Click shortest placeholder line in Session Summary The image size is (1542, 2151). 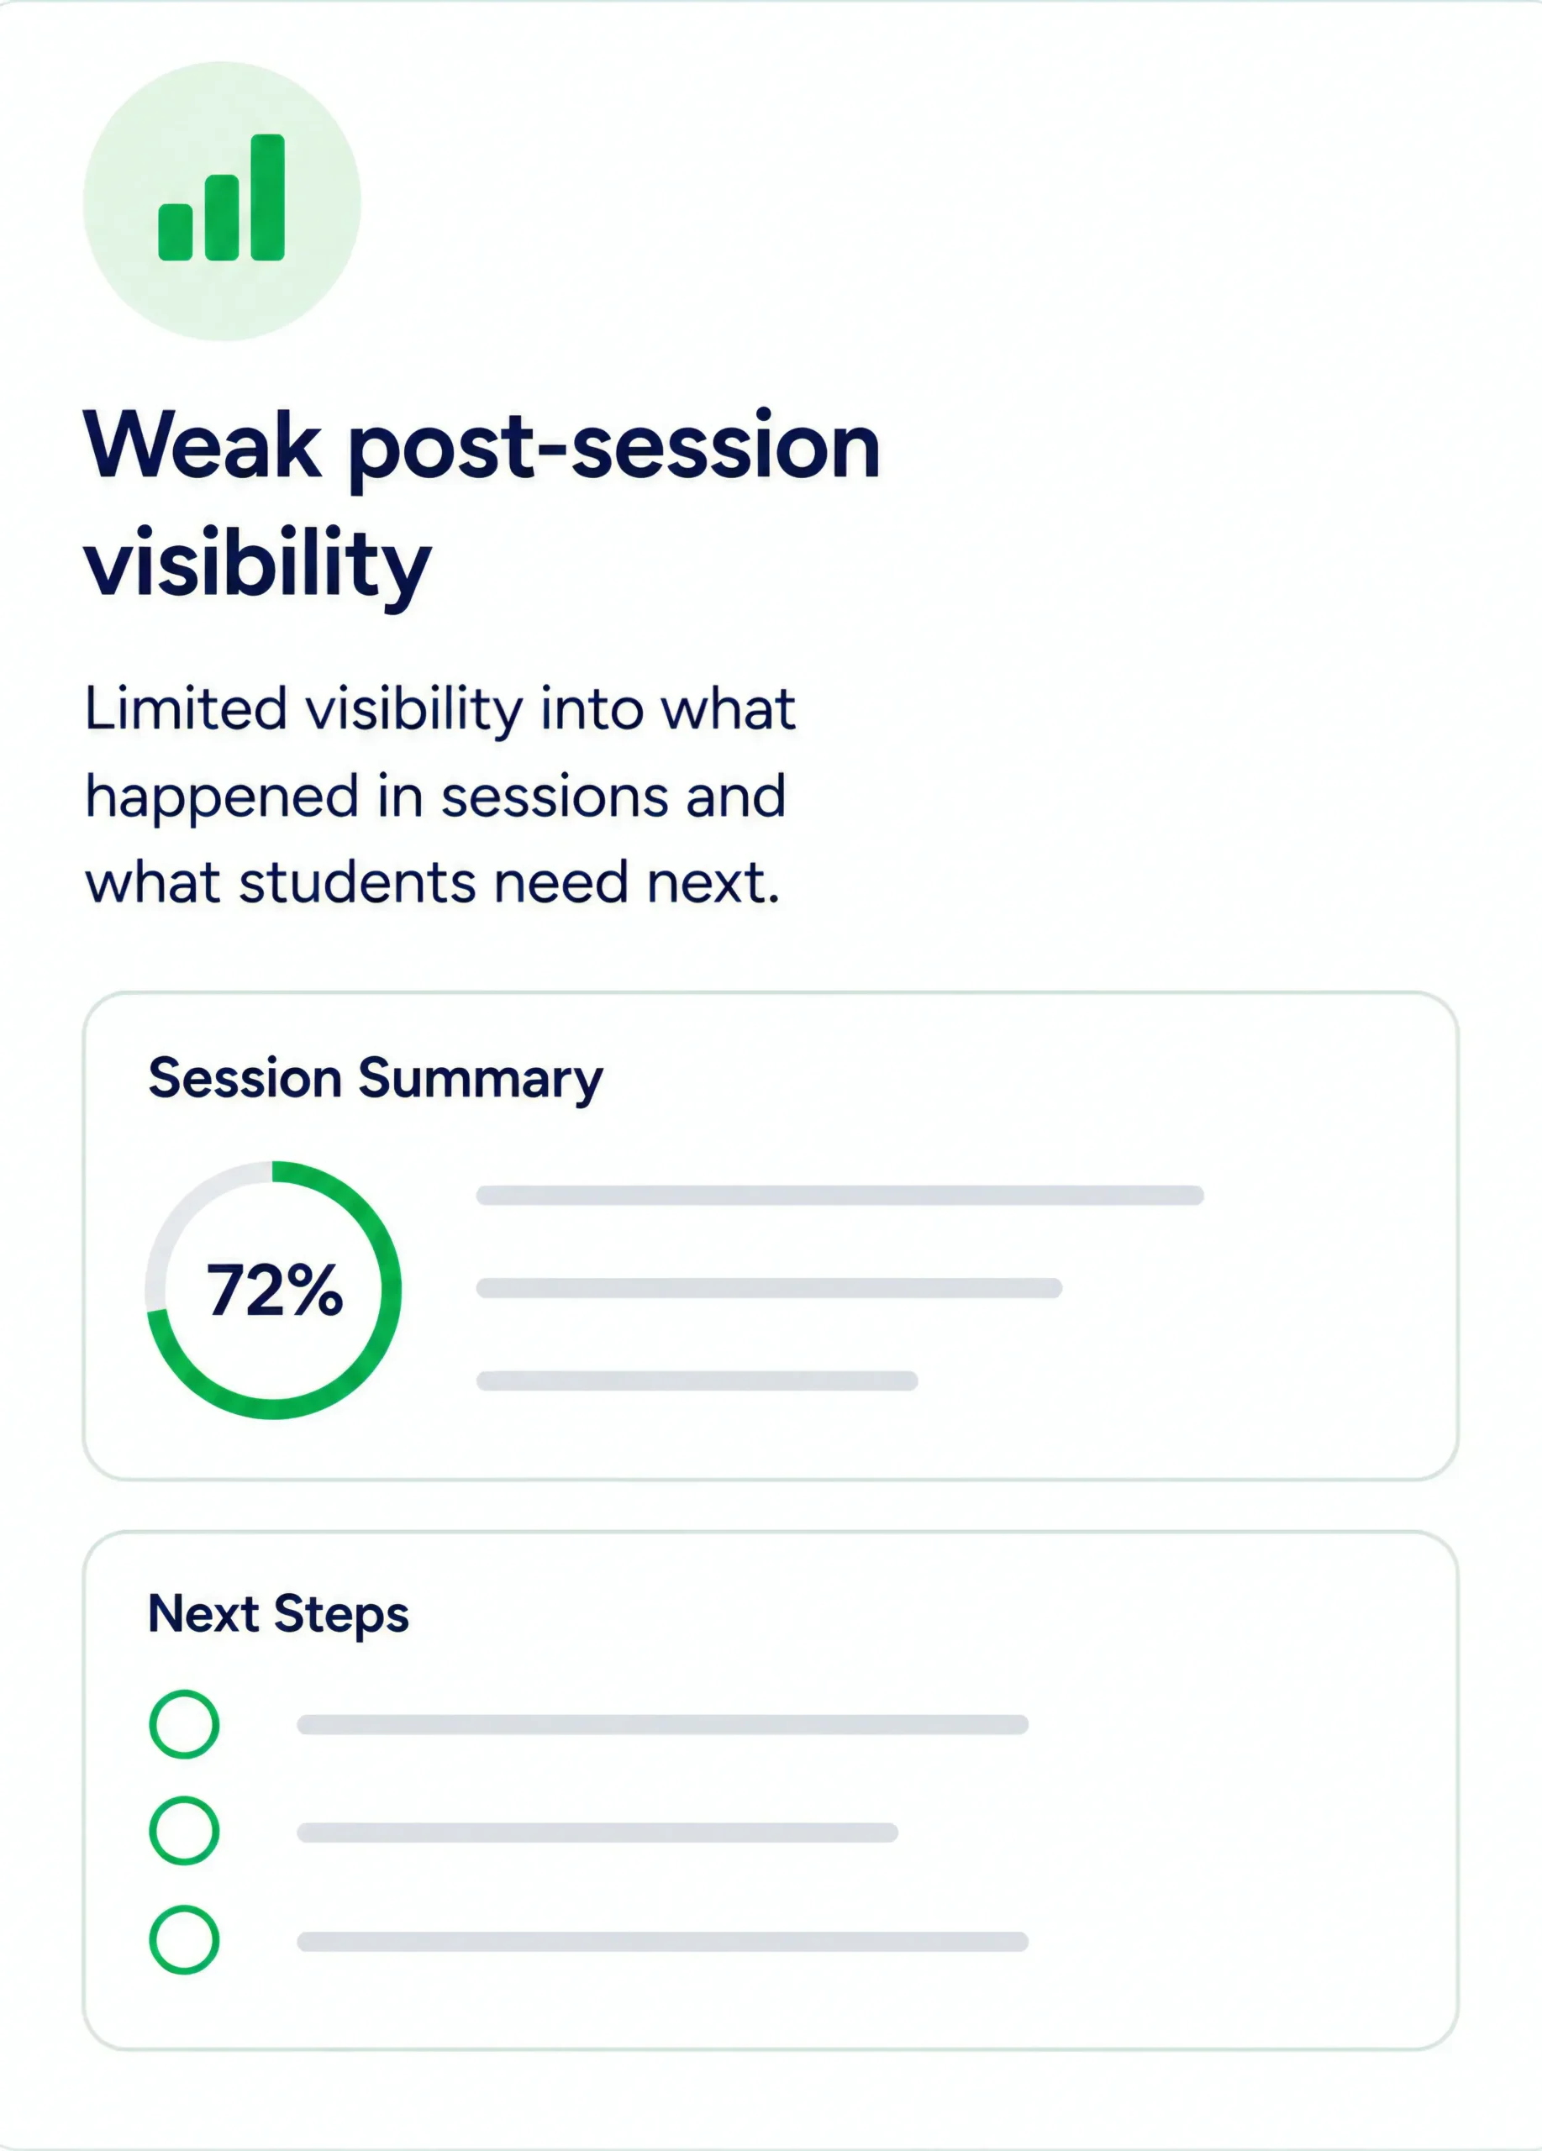(x=697, y=1381)
